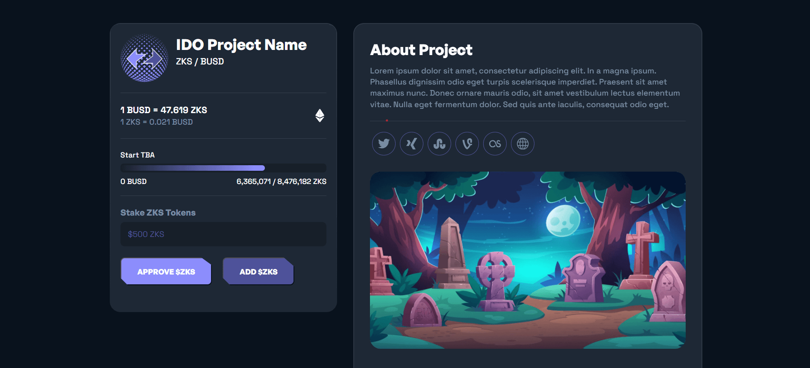This screenshot has width=810, height=368.
Task: Visit the Vine social link
Action: tap(467, 144)
